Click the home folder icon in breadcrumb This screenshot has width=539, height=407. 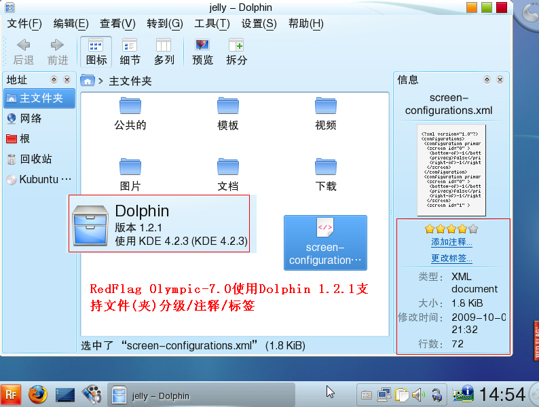pos(88,81)
